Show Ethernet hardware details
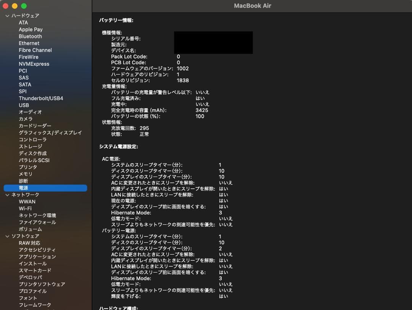 [29, 43]
